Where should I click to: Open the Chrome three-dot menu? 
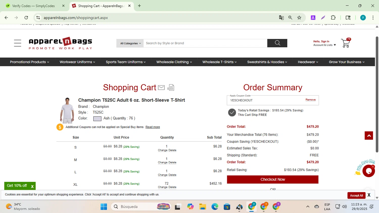(373, 18)
